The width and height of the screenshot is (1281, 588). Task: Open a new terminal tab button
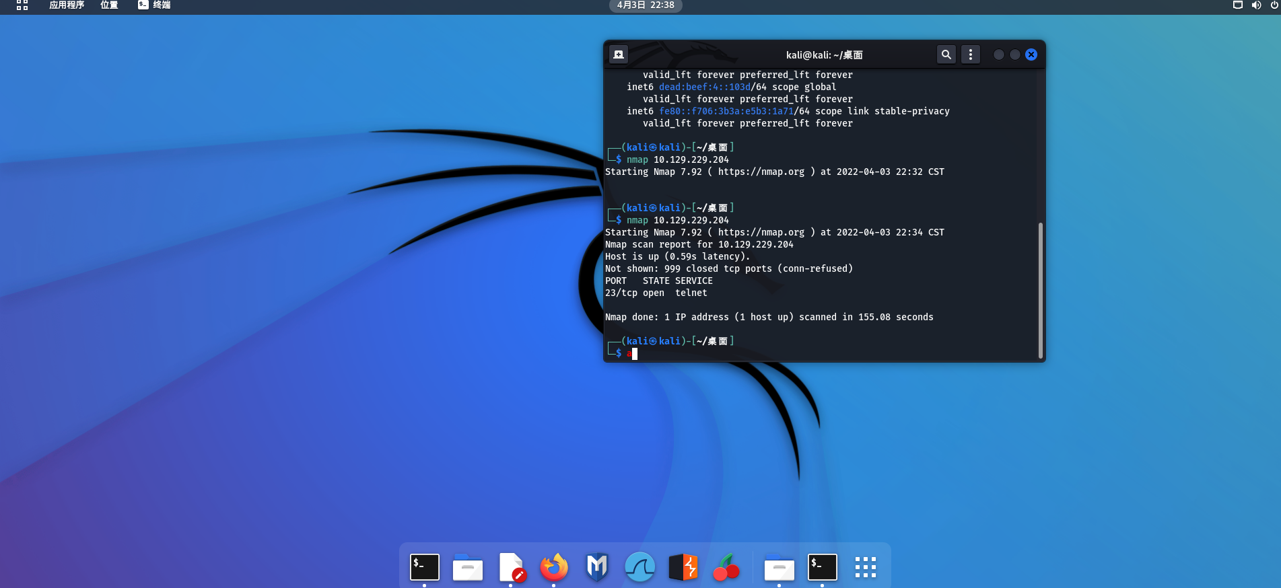click(619, 54)
